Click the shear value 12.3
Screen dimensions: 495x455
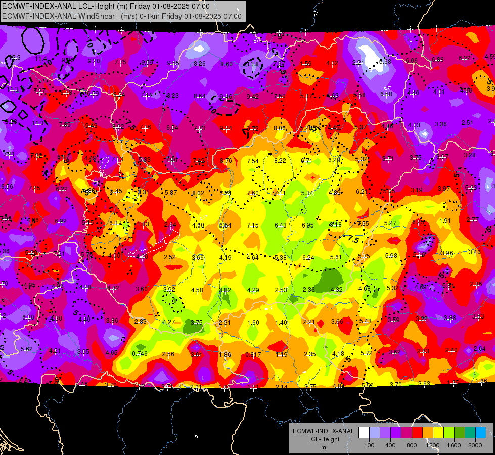tap(15, 58)
